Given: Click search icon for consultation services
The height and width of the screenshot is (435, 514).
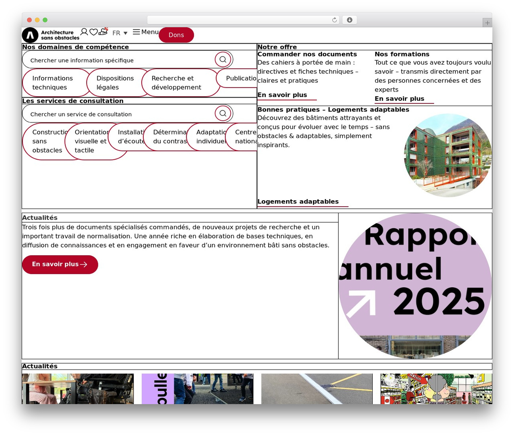Looking at the screenshot, I should point(223,113).
